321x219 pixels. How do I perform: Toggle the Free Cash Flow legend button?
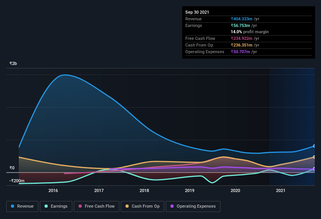97,206
